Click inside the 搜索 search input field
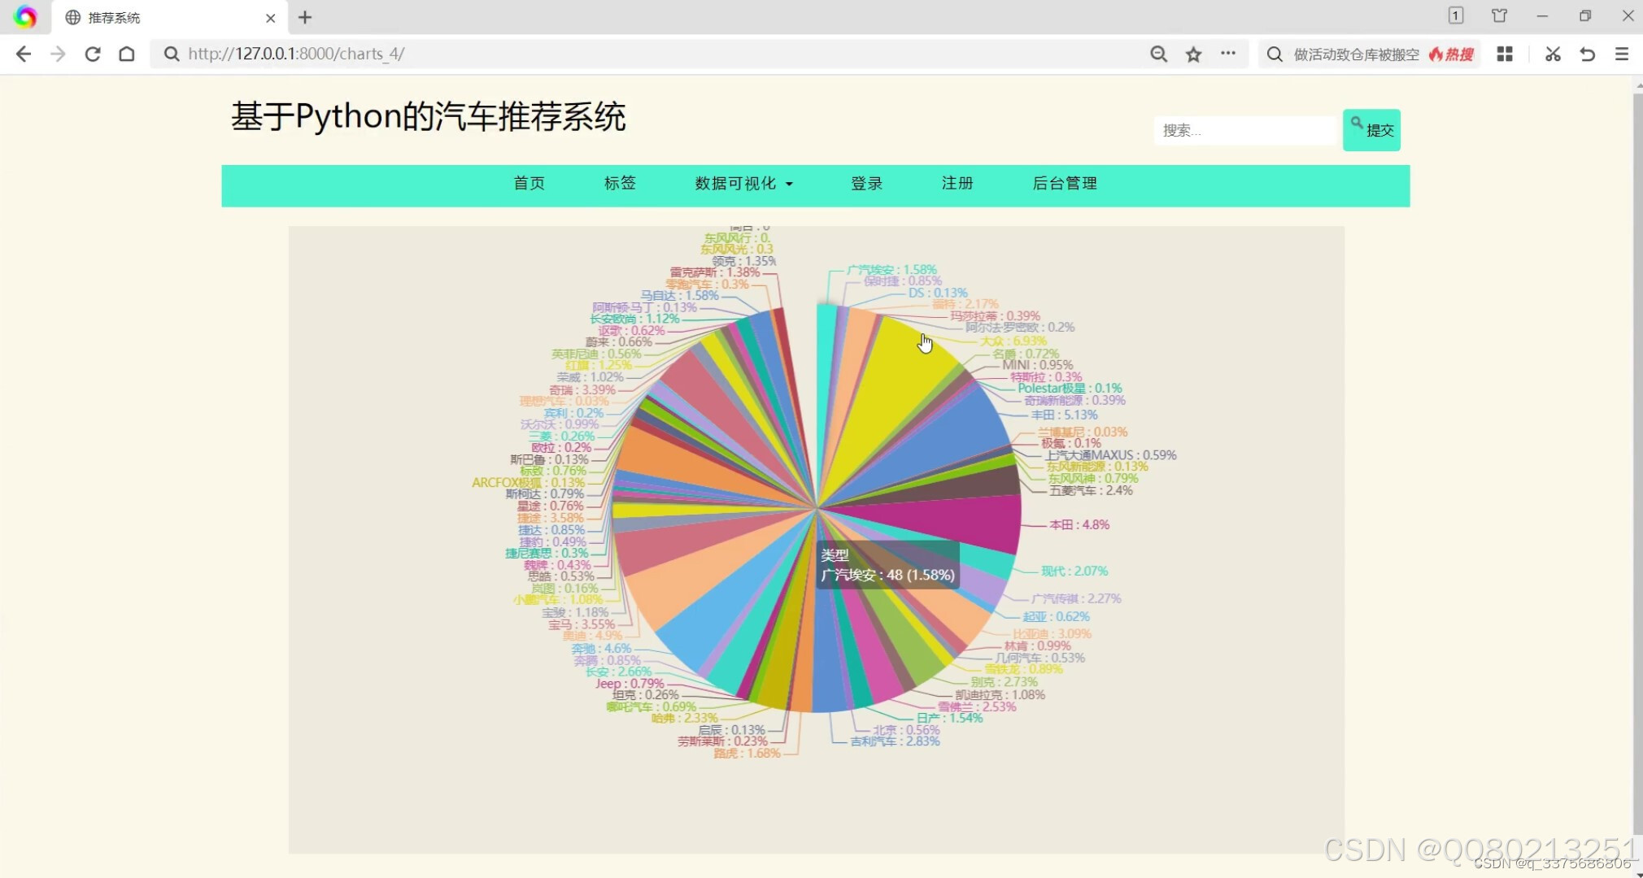The image size is (1643, 878). coord(1244,129)
